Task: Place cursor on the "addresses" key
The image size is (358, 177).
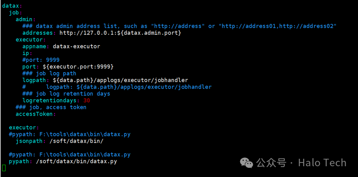Action: [38, 33]
